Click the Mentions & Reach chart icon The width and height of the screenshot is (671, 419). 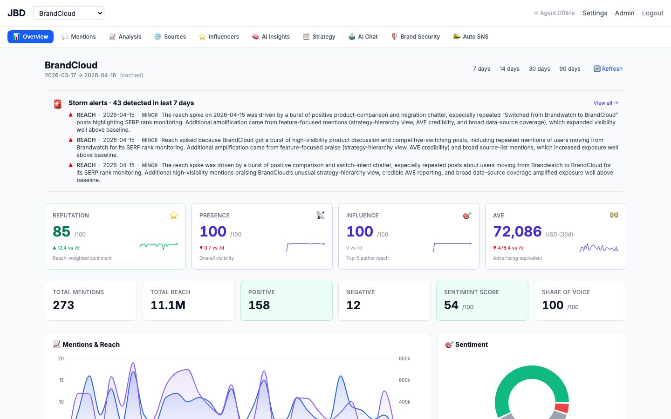point(57,345)
